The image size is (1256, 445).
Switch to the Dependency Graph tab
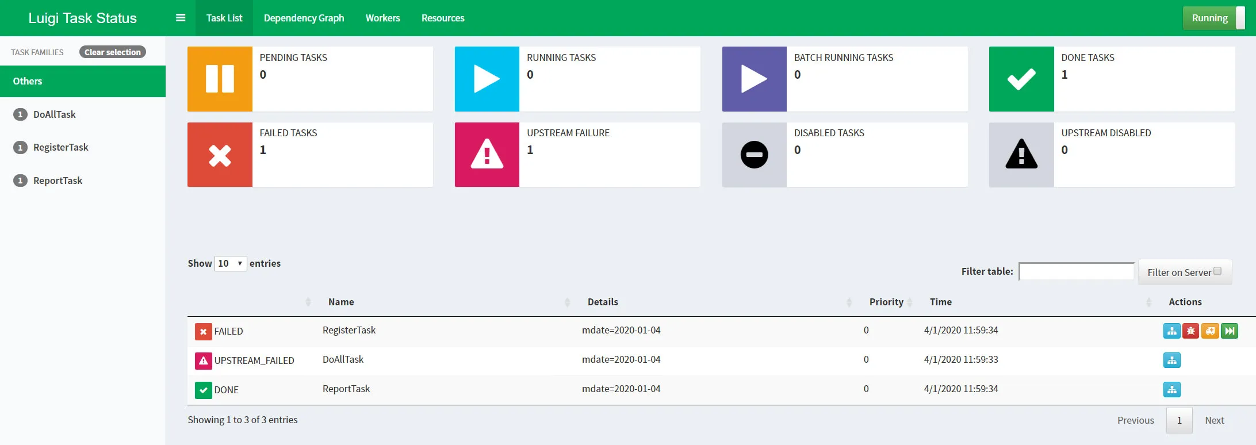tap(304, 18)
